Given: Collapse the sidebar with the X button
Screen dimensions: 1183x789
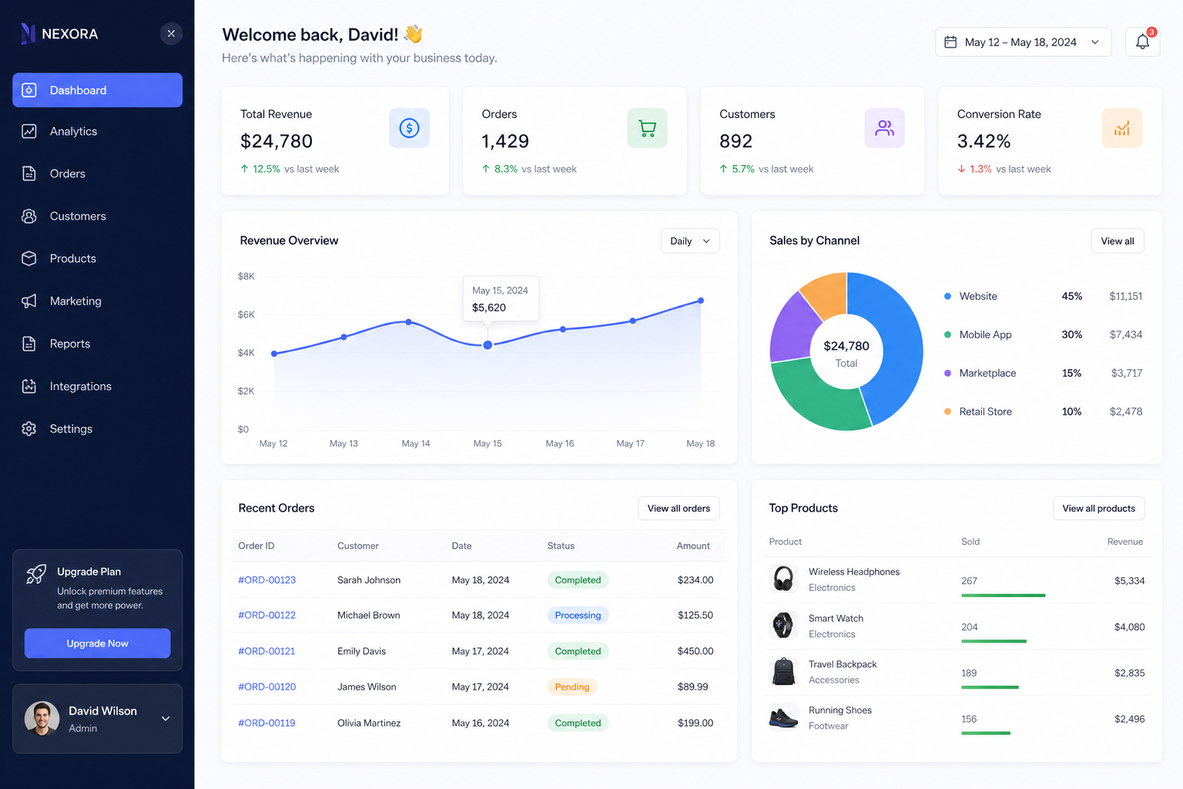Looking at the screenshot, I should tap(171, 33).
